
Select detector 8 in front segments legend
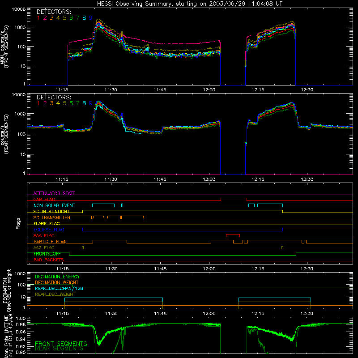[x=84, y=18]
